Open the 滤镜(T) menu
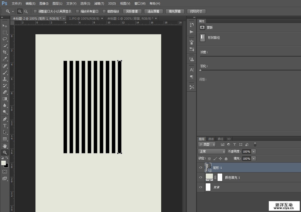This screenshot has height=212, width=301. [x=99, y=4]
